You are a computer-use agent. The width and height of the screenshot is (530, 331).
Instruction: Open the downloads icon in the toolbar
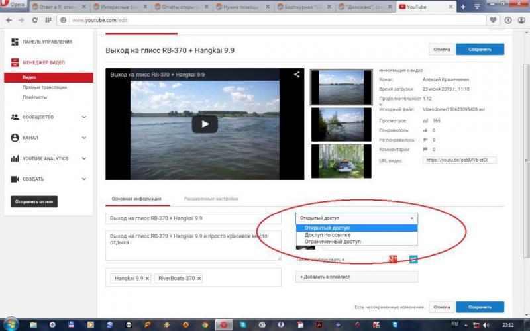pyautogui.click(x=508, y=20)
